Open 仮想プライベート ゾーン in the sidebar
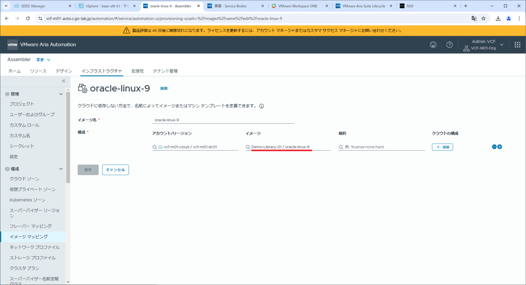526x285 pixels. [33, 189]
